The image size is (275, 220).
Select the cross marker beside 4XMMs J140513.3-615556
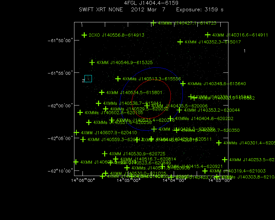point(118,79)
